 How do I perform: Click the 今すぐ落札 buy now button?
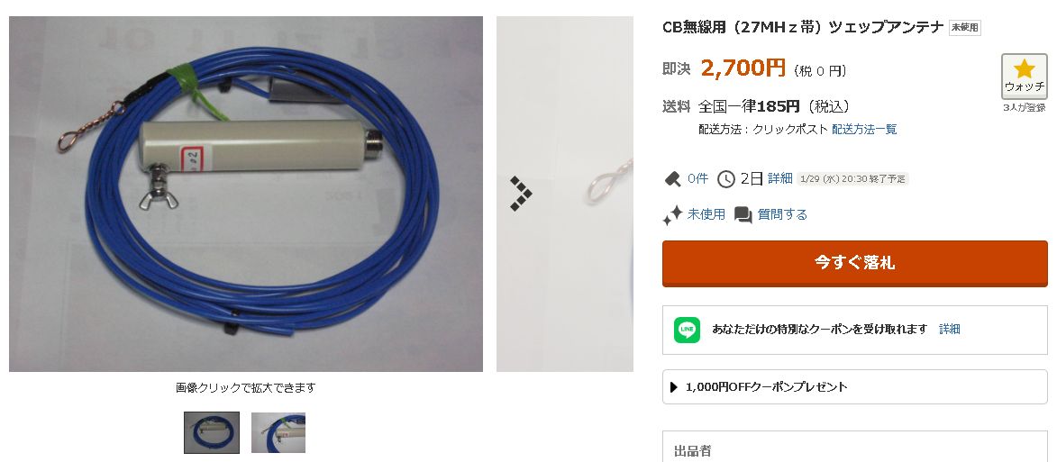855,263
